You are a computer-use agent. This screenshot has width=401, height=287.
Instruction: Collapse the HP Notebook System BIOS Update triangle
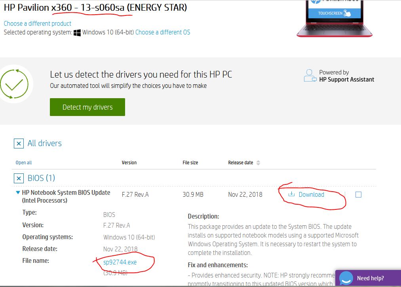18,192
